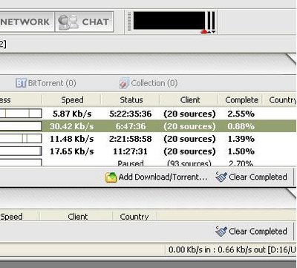
Task: Clear Completed in the uploads panel
Action: pyautogui.click(x=251, y=232)
